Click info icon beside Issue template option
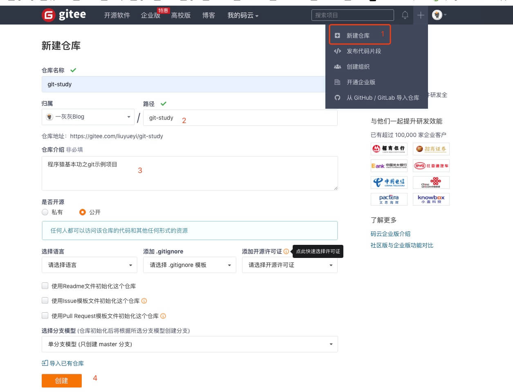This screenshot has width=513, height=392. click(x=144, y=301)
